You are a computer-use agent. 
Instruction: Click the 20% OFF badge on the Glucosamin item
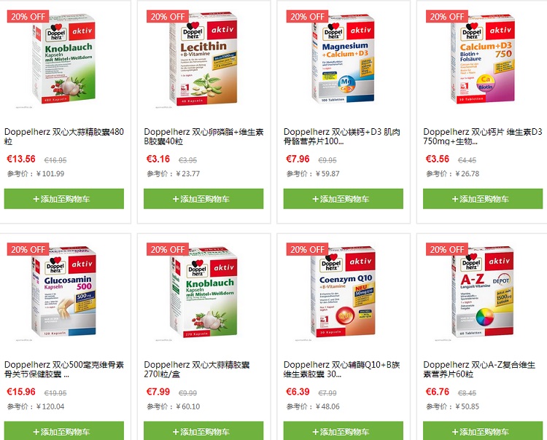pos(28,249)
